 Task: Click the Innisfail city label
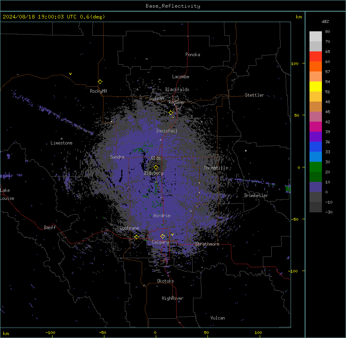(167, 131)
